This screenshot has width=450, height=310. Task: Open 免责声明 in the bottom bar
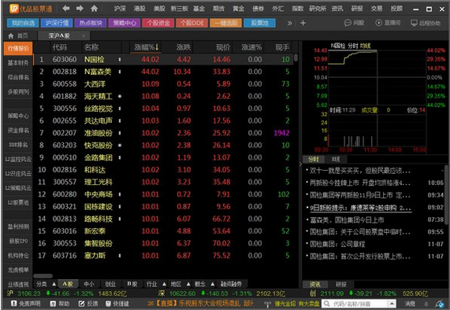(x=25, y=304)
